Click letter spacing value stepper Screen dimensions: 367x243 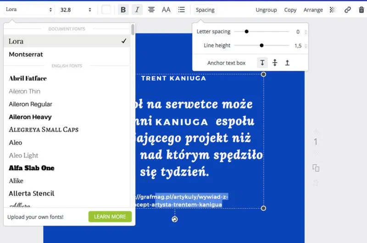(306, 32)
